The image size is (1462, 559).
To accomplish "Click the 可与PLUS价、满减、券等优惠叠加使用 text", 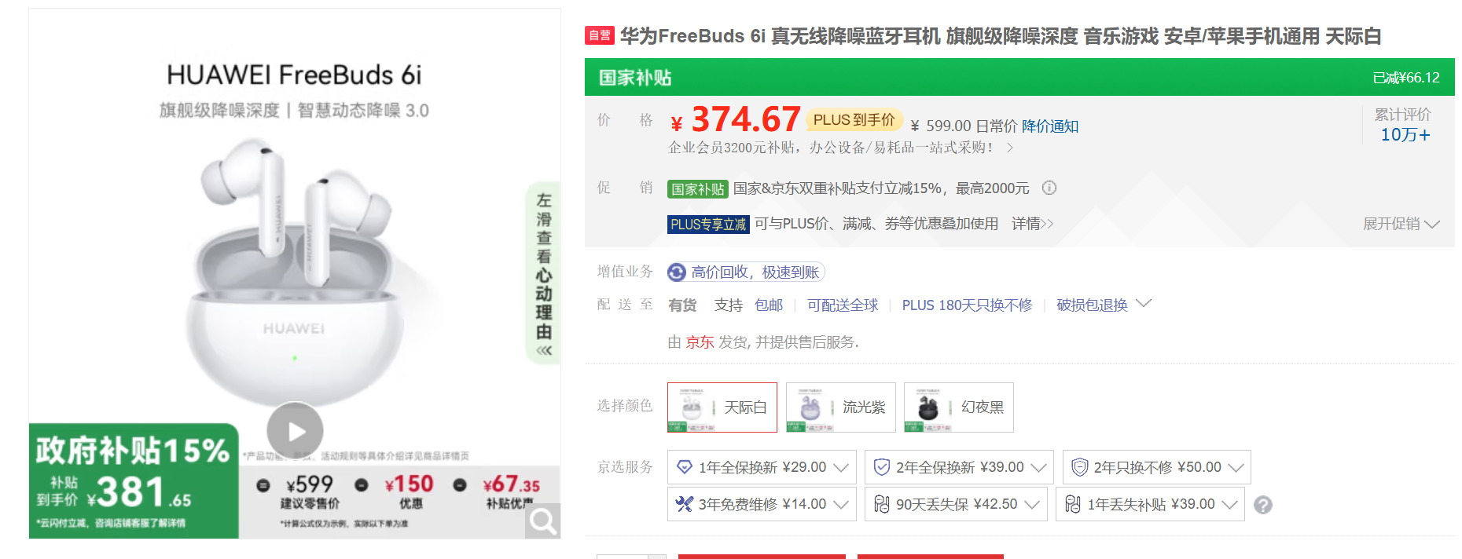I will click(876, 225).
